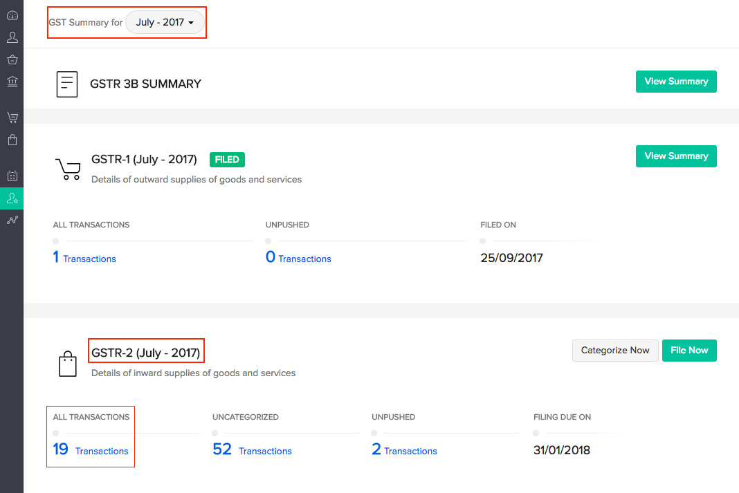Click the GSTR-2 (July - 2017) heading
The image size is (739, 493).
tap(145, 353)
